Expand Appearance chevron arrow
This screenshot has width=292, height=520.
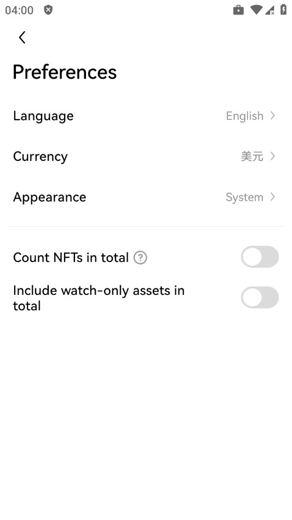click(x=272, y=197)
